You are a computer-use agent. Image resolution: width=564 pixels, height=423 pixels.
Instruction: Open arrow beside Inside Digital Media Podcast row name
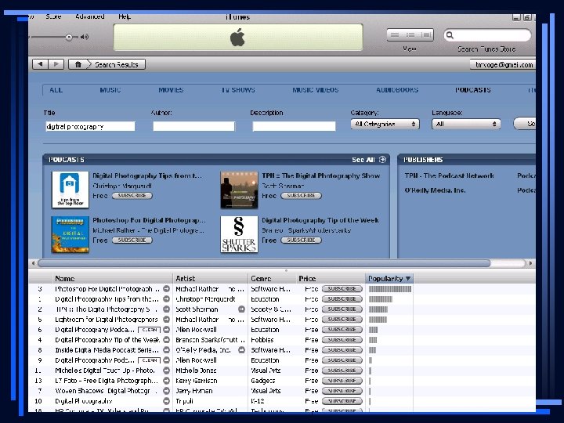pos(167,350)
